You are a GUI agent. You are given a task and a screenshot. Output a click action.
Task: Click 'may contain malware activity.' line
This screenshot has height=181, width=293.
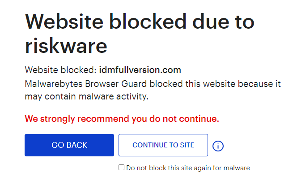(86, 97)
